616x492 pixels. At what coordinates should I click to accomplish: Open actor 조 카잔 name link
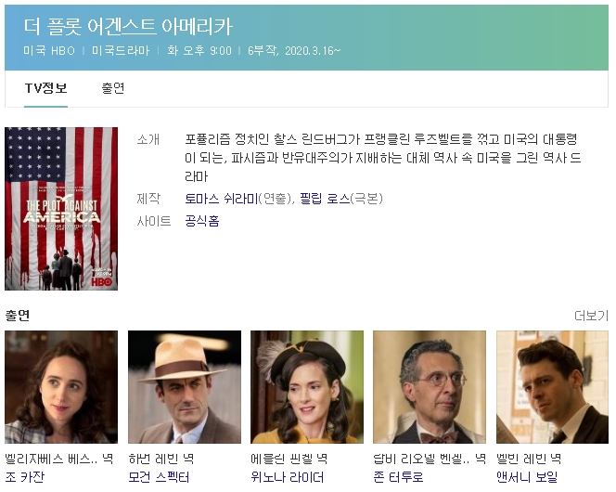24,477
